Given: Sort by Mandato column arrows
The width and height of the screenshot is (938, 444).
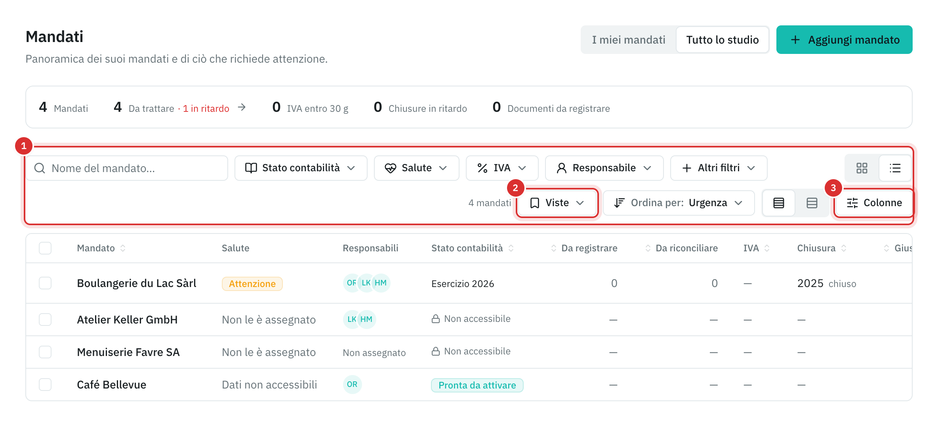Looking at the screenshot, I should click(x=123, y=248).
